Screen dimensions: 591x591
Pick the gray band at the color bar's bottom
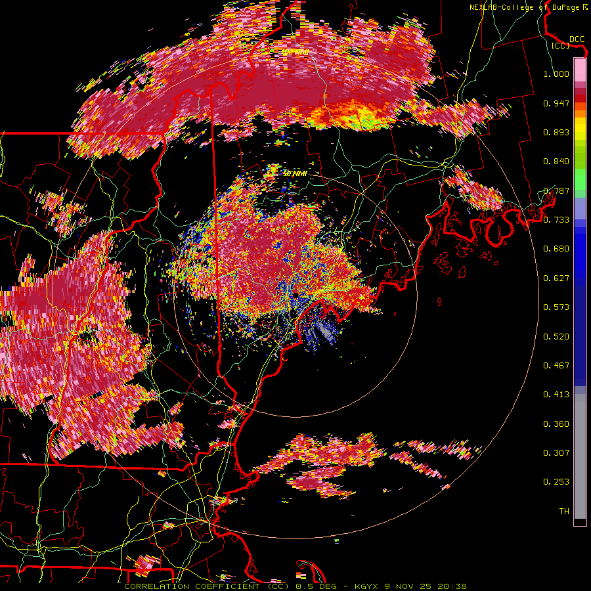(580, 456)
